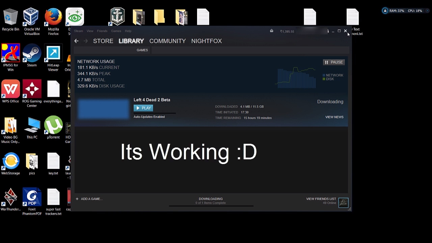Open the Recycle Bin desktop icon
432x243 pixels.
pyautogui.click(x=10, y=20)
